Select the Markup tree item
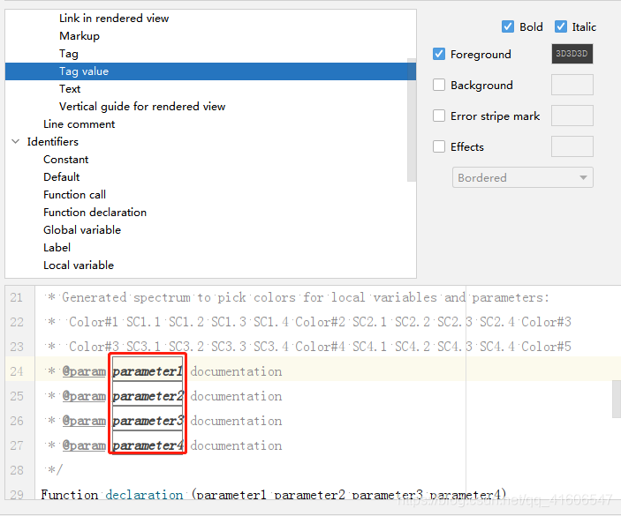 click(80, 36)
